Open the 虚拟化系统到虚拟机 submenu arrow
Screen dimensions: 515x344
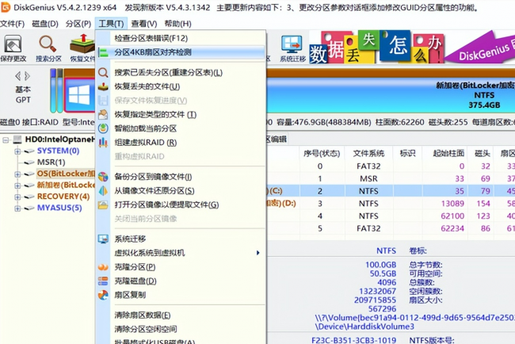click(257, 253)
